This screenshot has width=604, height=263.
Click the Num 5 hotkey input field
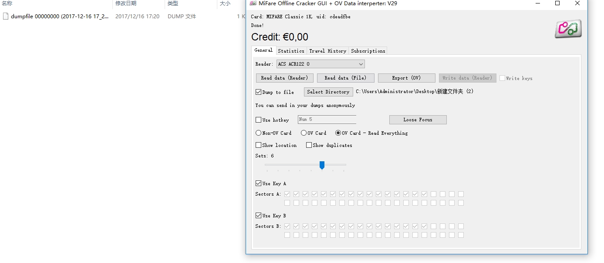coord(327,120)
